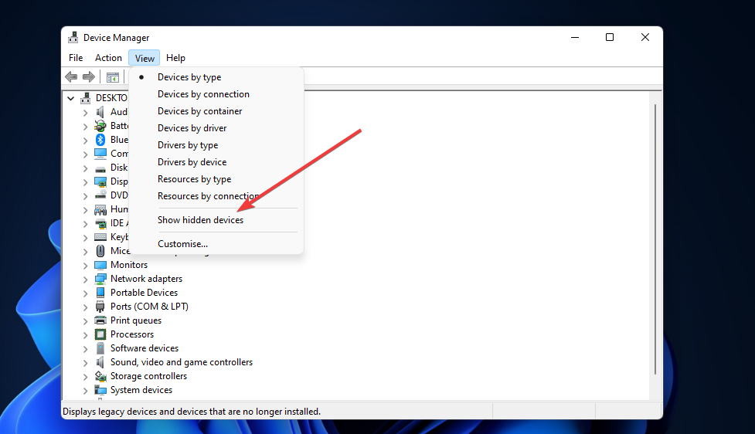Screen dimensions: 755x434
Task: Close the open View menu
Action: coord(145,58)
